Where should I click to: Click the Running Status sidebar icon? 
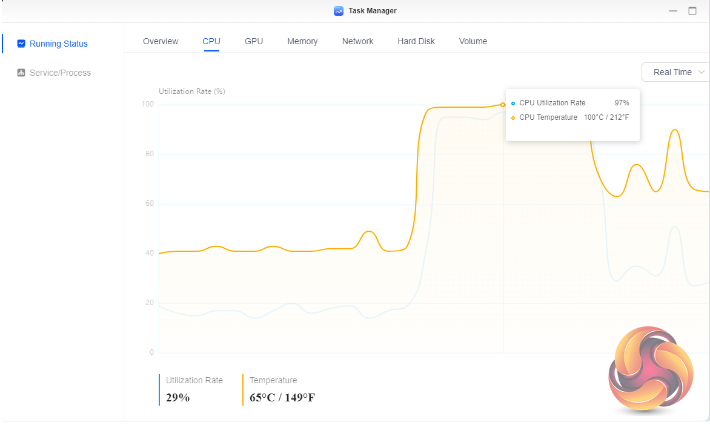coord(21,44)
